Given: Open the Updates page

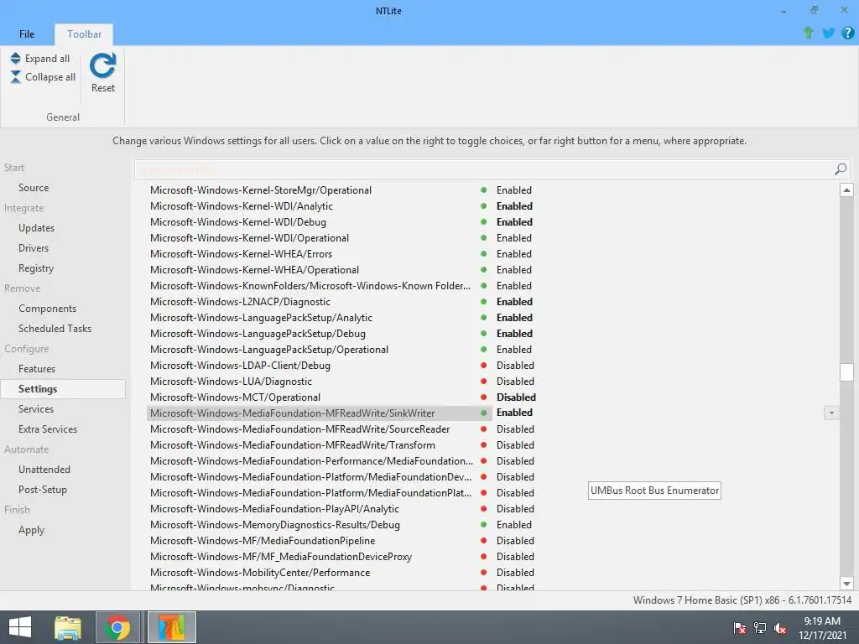Looking at the screenshot, I should click(36, 228).
